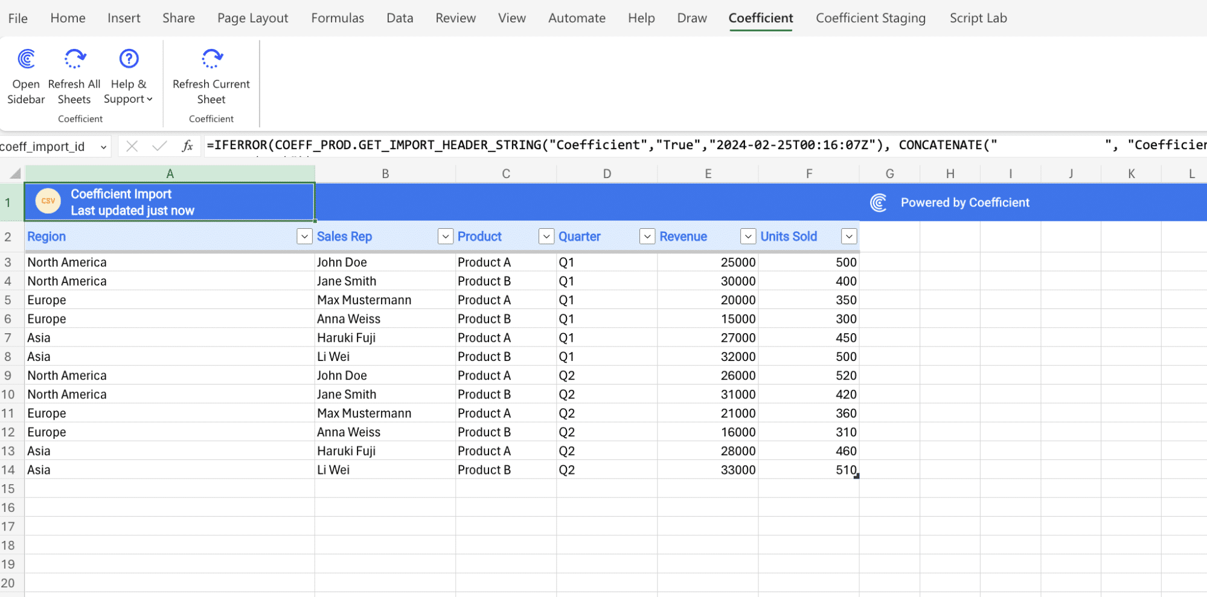Select Haruki Fuji cell in row 7
The image size is (1207, 597).
click(x=385, y=338)
